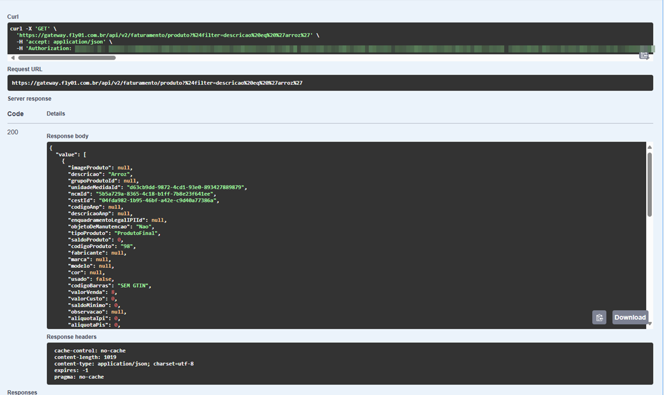
Task: Click the curl -X 'GET' line
Action: click(33, 29)
